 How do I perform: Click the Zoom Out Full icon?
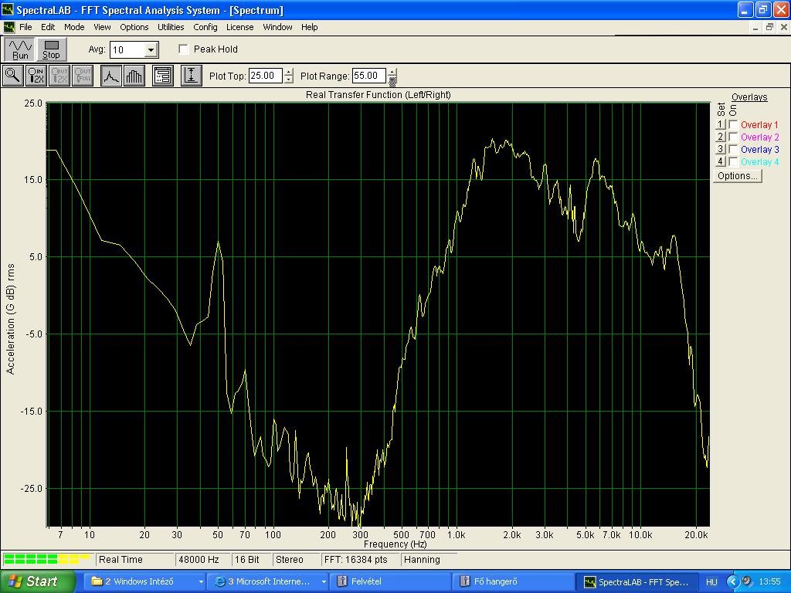click(82, 76)
